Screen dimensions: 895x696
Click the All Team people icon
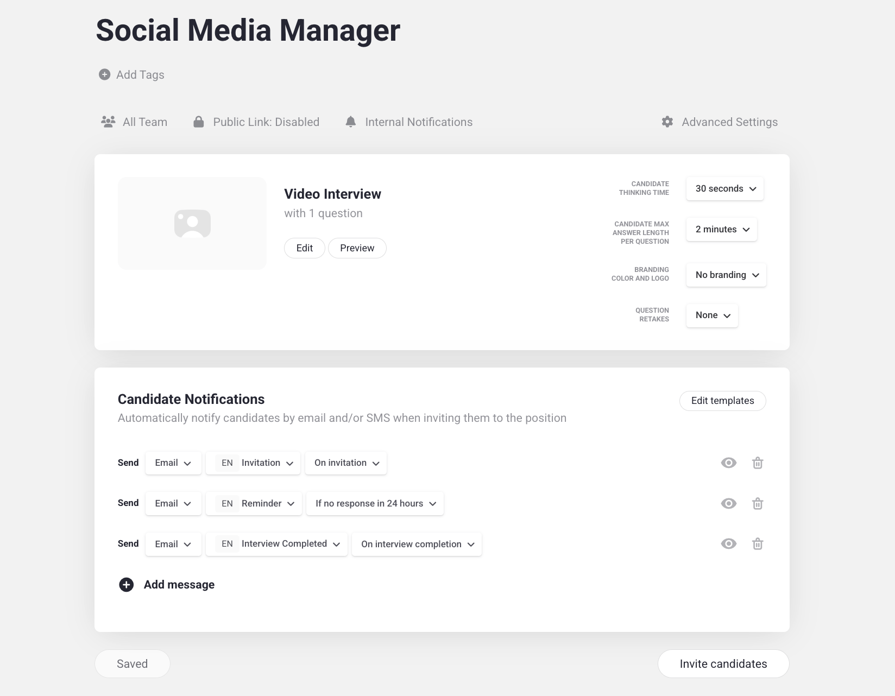(x=108, y=122)
